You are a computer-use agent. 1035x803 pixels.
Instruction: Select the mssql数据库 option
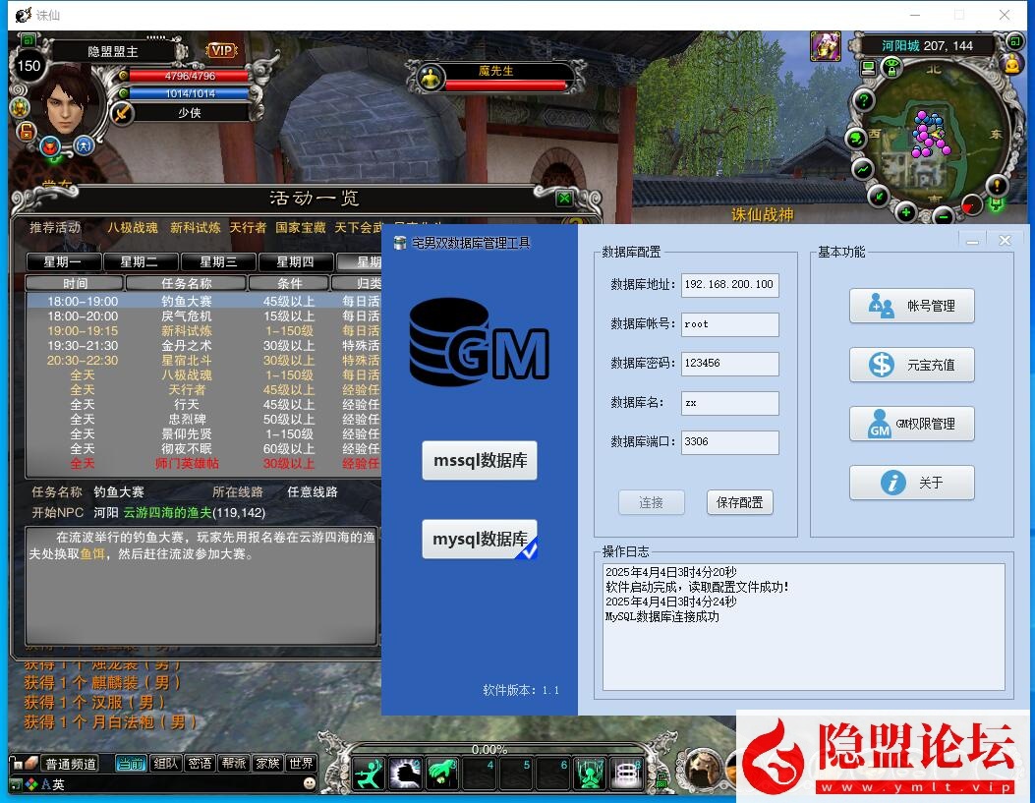[480, 460]
